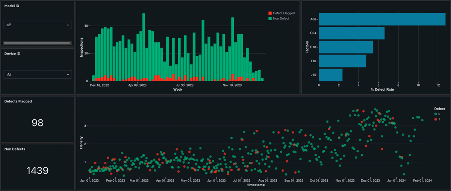Click the Defects Flagged value 98

coord(37,123)
